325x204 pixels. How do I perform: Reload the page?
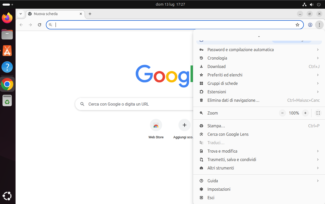pos(40,25)
